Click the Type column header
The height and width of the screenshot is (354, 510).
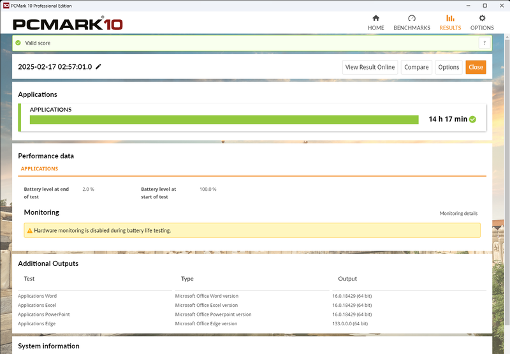click(187, 279)
